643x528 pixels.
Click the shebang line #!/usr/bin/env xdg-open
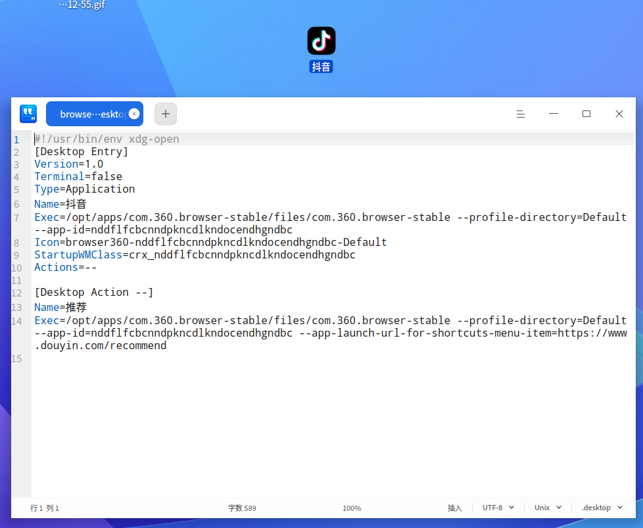point(107,139)
